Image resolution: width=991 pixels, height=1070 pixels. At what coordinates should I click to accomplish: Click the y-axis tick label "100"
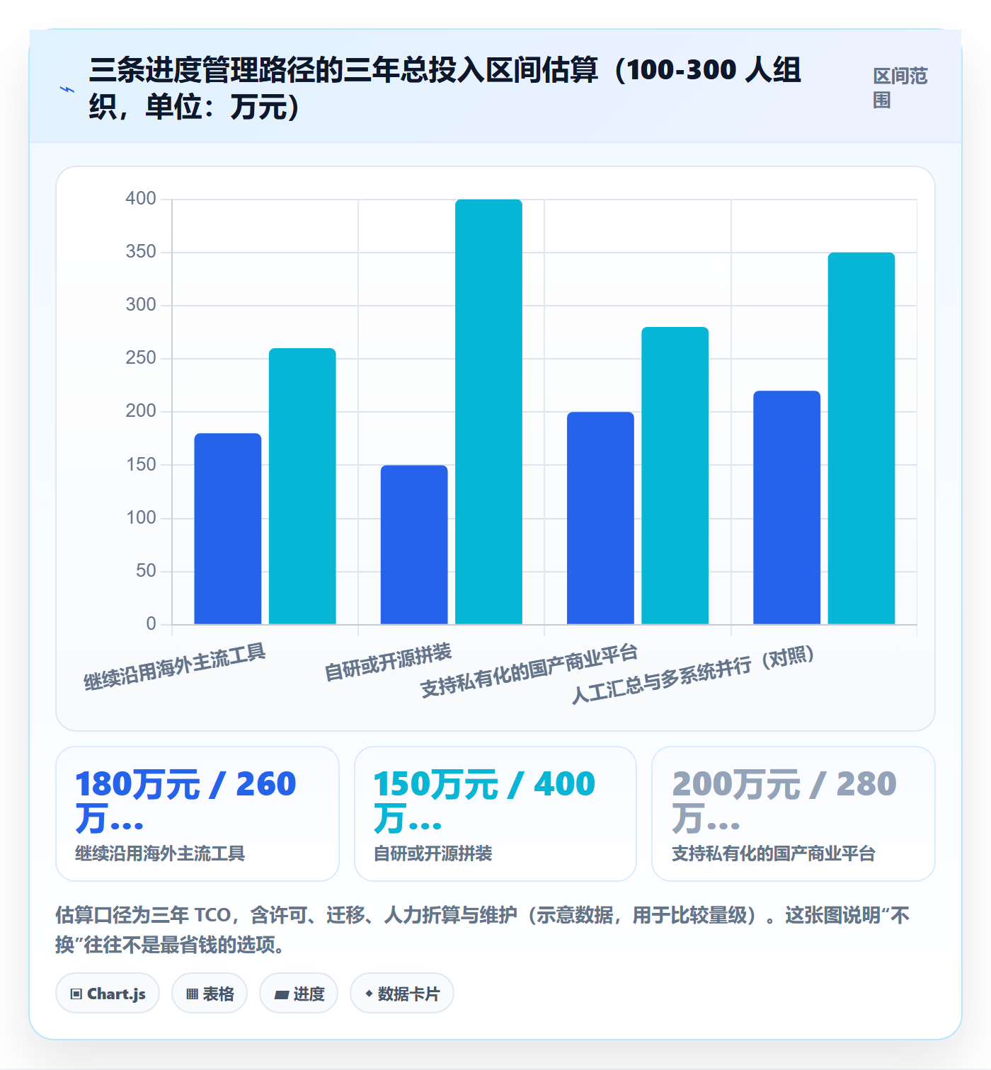coord(141,518)
